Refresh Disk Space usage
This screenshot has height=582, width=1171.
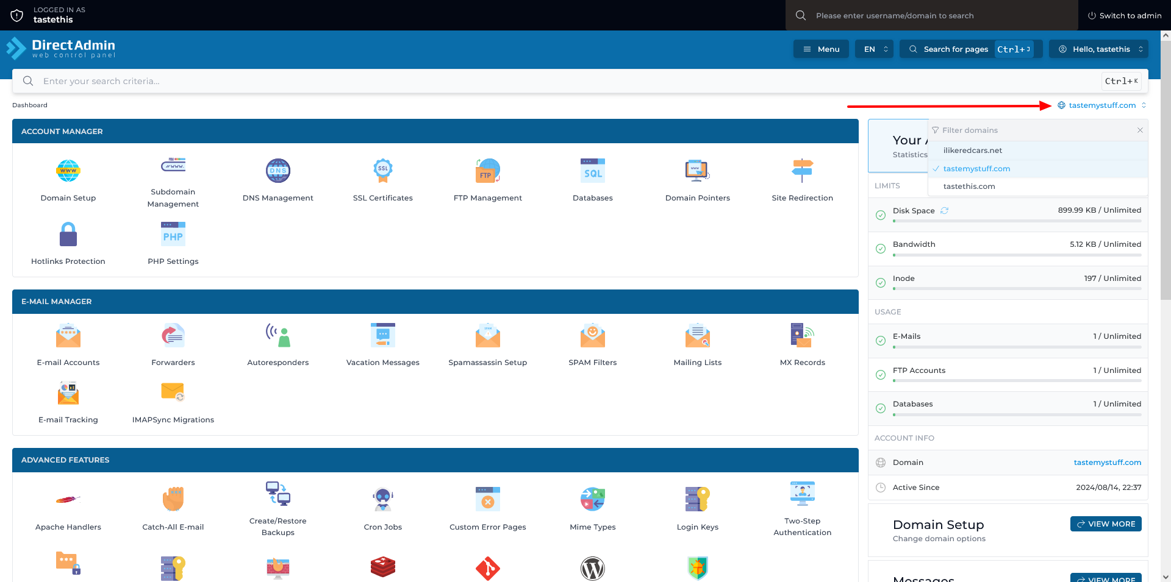coord(944,211)
